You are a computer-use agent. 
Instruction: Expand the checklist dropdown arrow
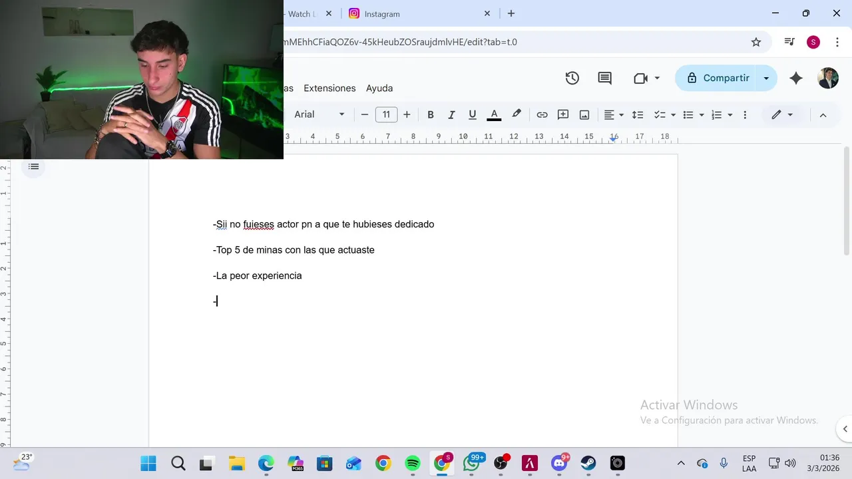click(674, 114)
